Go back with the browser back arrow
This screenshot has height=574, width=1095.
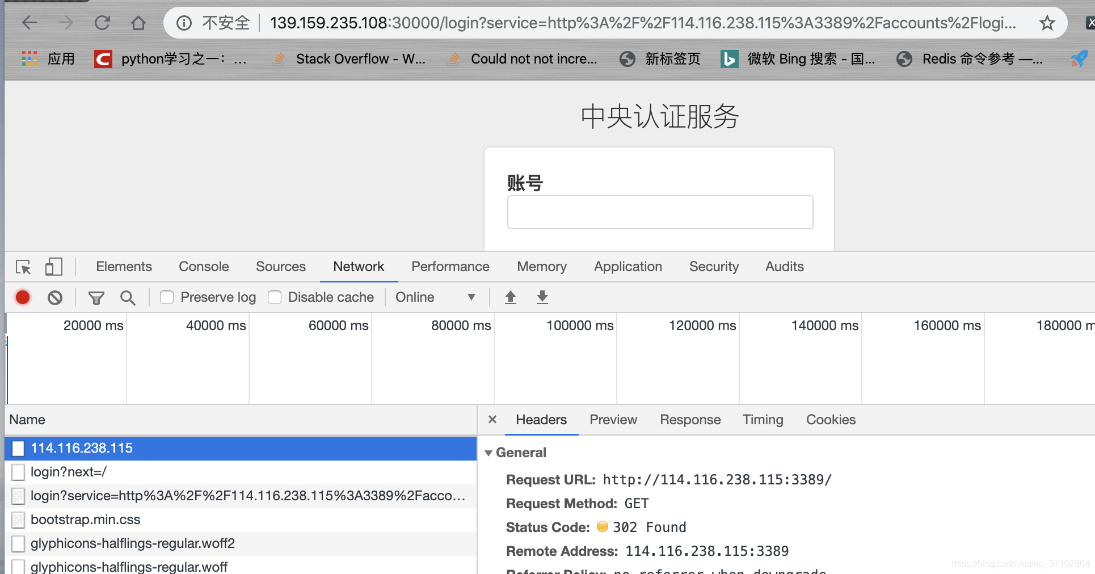click(30, 23)
